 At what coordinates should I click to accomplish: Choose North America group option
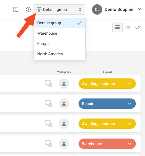coord(60,54)
